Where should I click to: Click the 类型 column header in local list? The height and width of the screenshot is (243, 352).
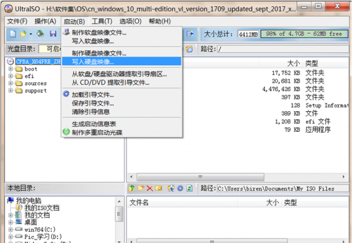tap(315, 202)
